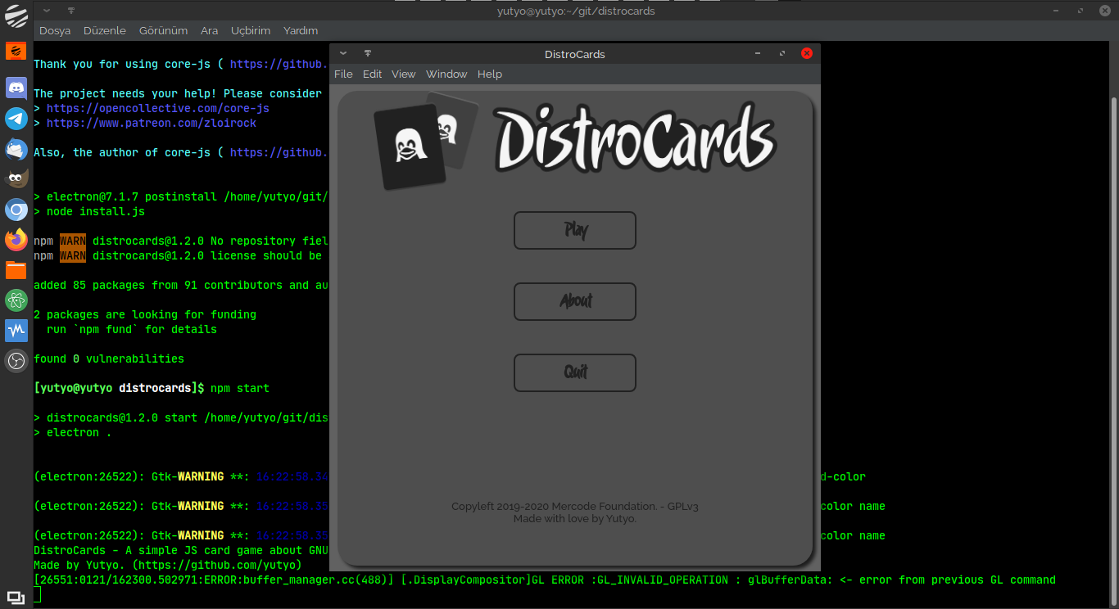Click 'run `npm fund` for details' line
Screen dimensions: 1119x609
click(x=132, y=329)
